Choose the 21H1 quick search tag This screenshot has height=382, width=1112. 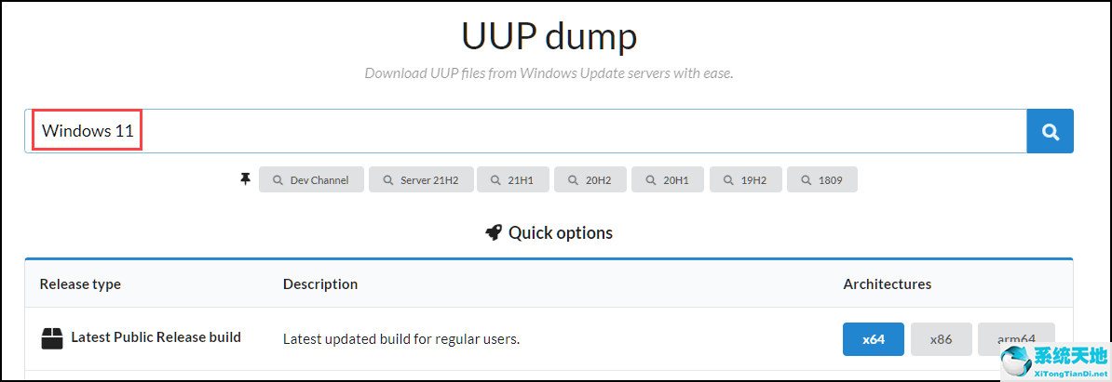tap(512, 179)
